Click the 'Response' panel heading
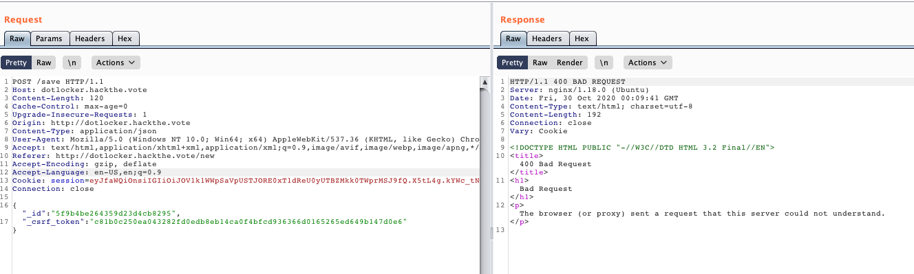 tap(522, 20)
